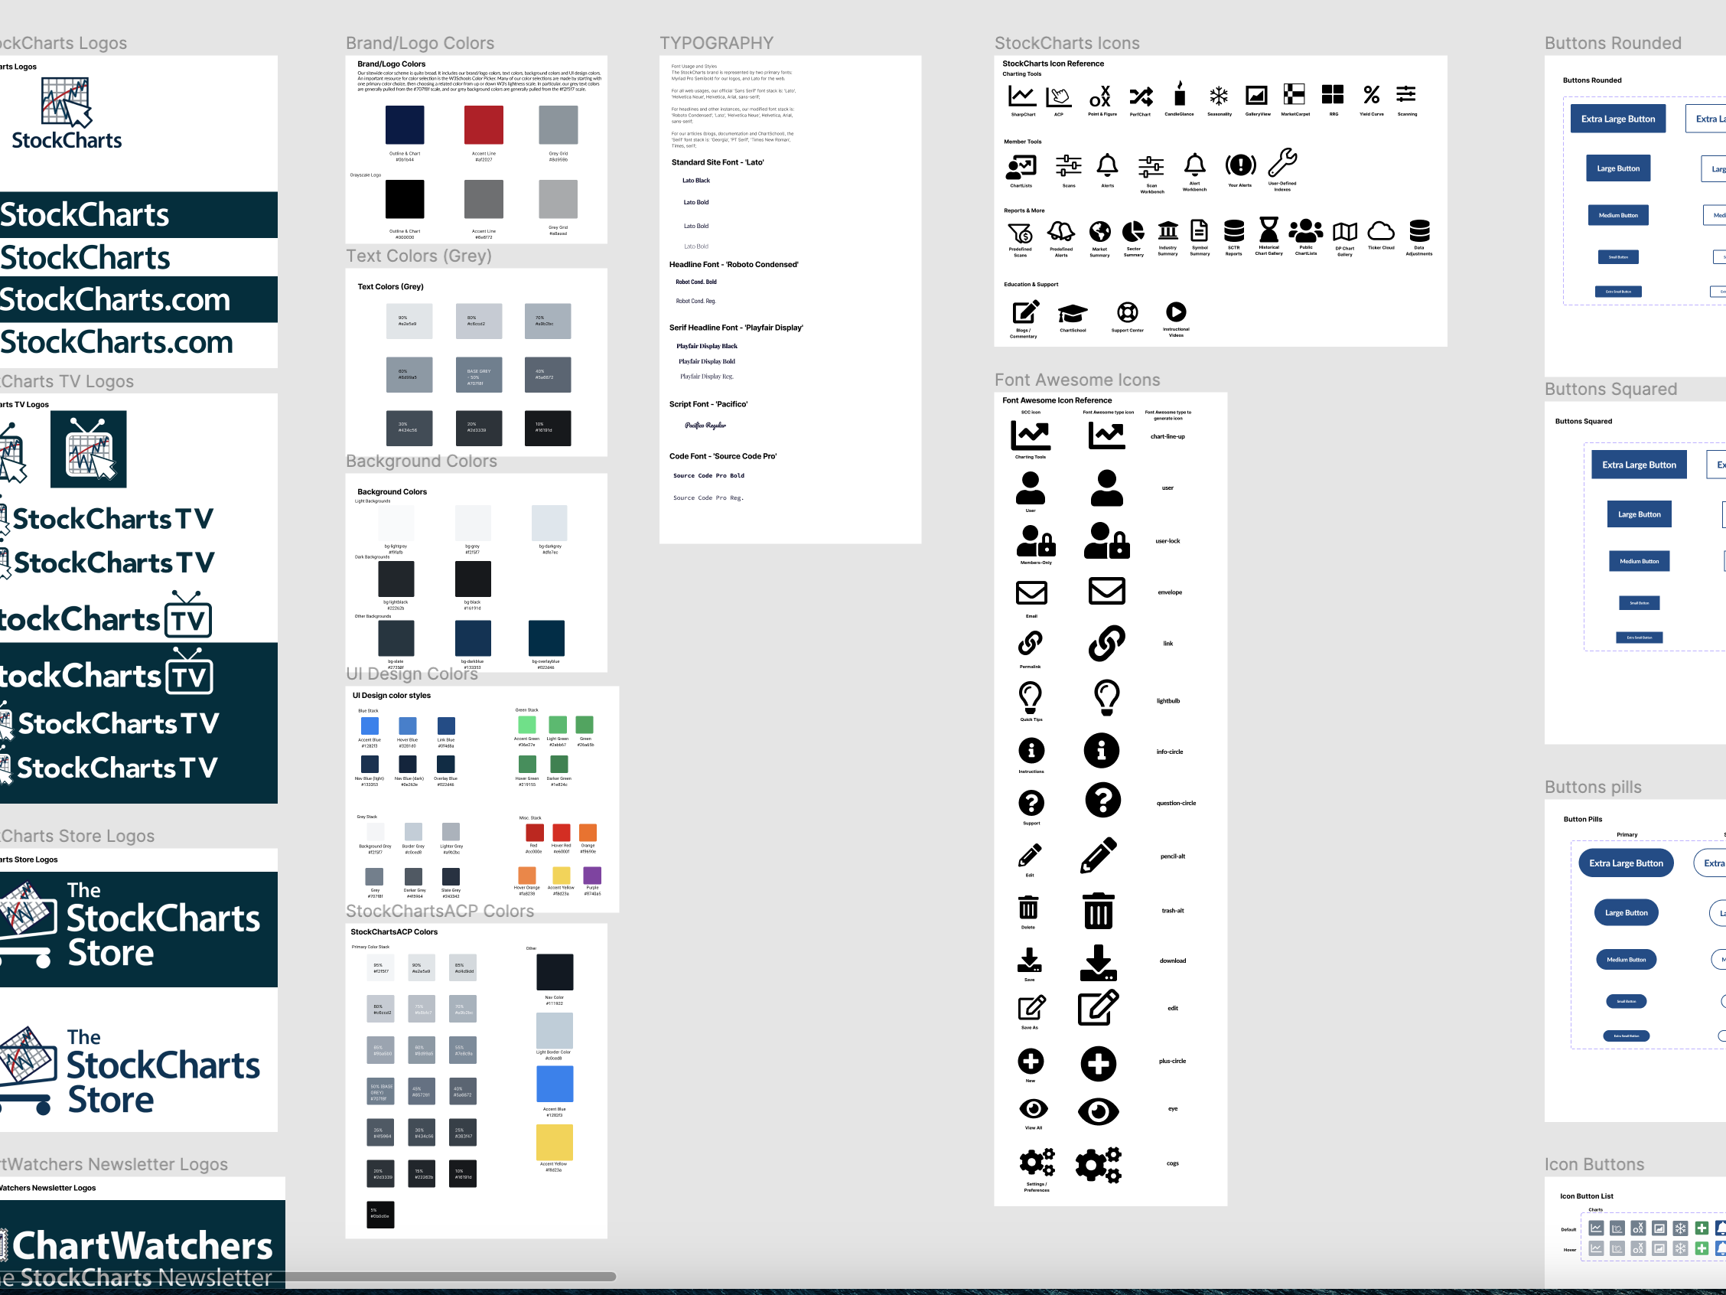Screen dimensions: 1726x1295
Task: Click the Scanning sliders icon
Action: [x=1406, y=94]
